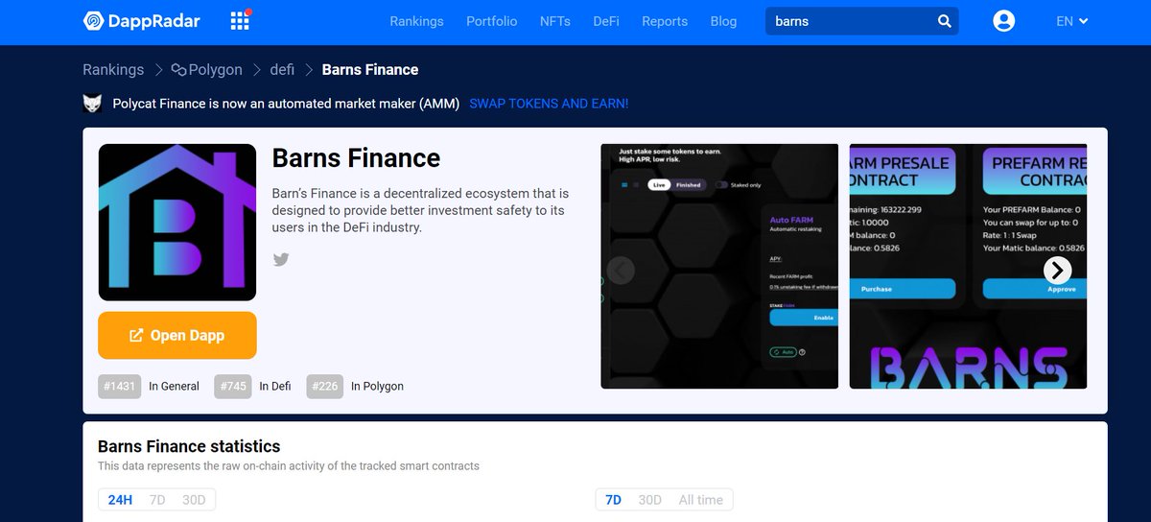Click the Polycat Finance cat icon

pyautogui.click(x=93, y=104)
